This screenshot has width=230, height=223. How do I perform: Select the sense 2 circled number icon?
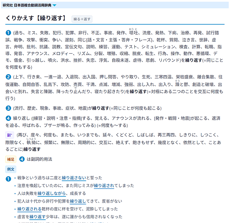coord(8,77)
